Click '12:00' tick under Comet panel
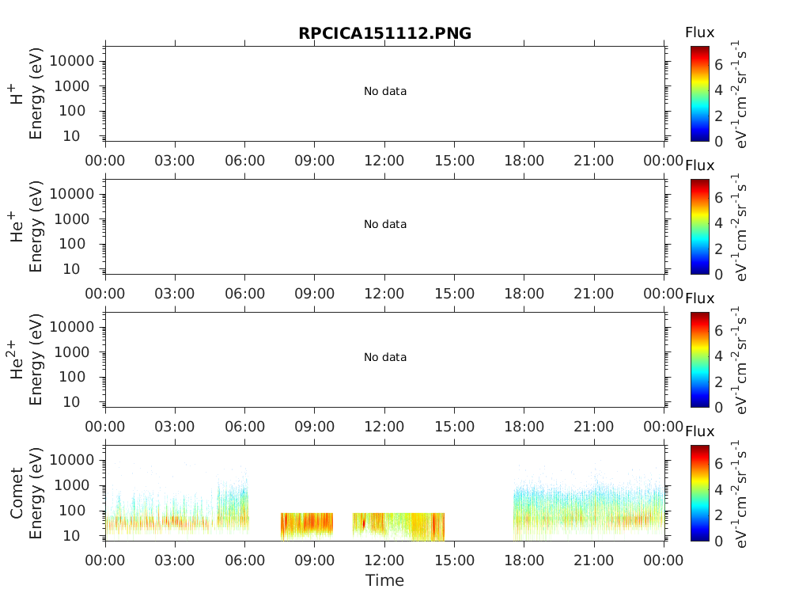 pyautogui.click(x=384, y=560)
